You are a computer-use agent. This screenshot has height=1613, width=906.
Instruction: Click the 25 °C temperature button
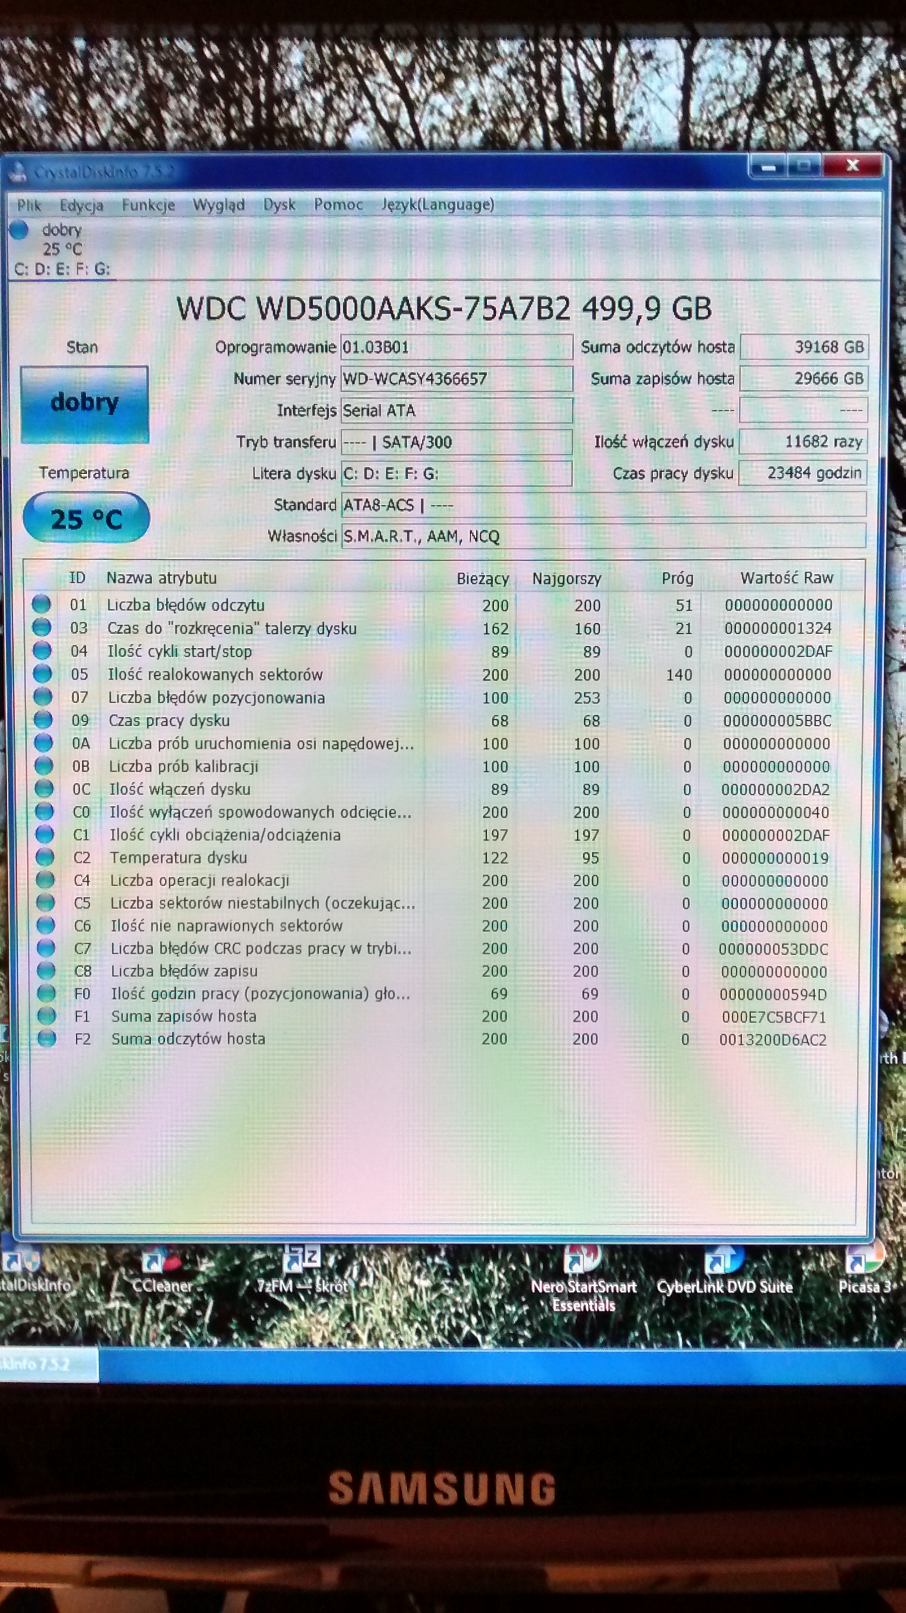(86, 518)
